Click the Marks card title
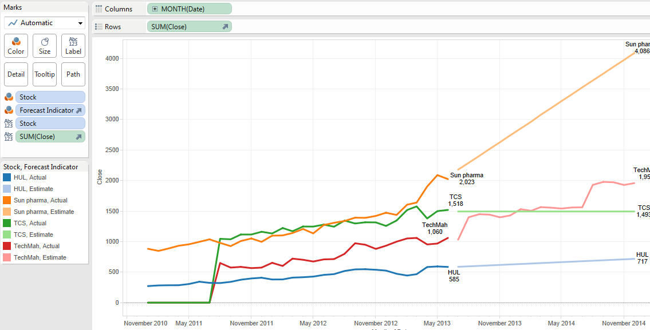Viewport: 650px width, 330px height. 13,7
